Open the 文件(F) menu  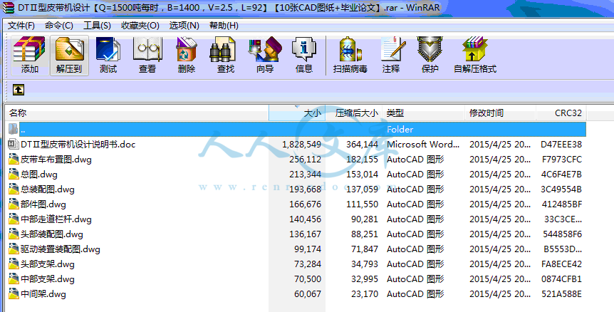click(x=21, y=26)
